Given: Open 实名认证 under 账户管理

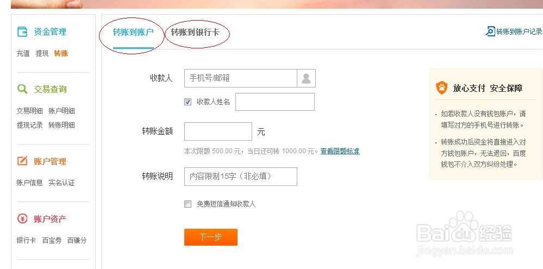Looking at the screenshot, I should [61, 183].
